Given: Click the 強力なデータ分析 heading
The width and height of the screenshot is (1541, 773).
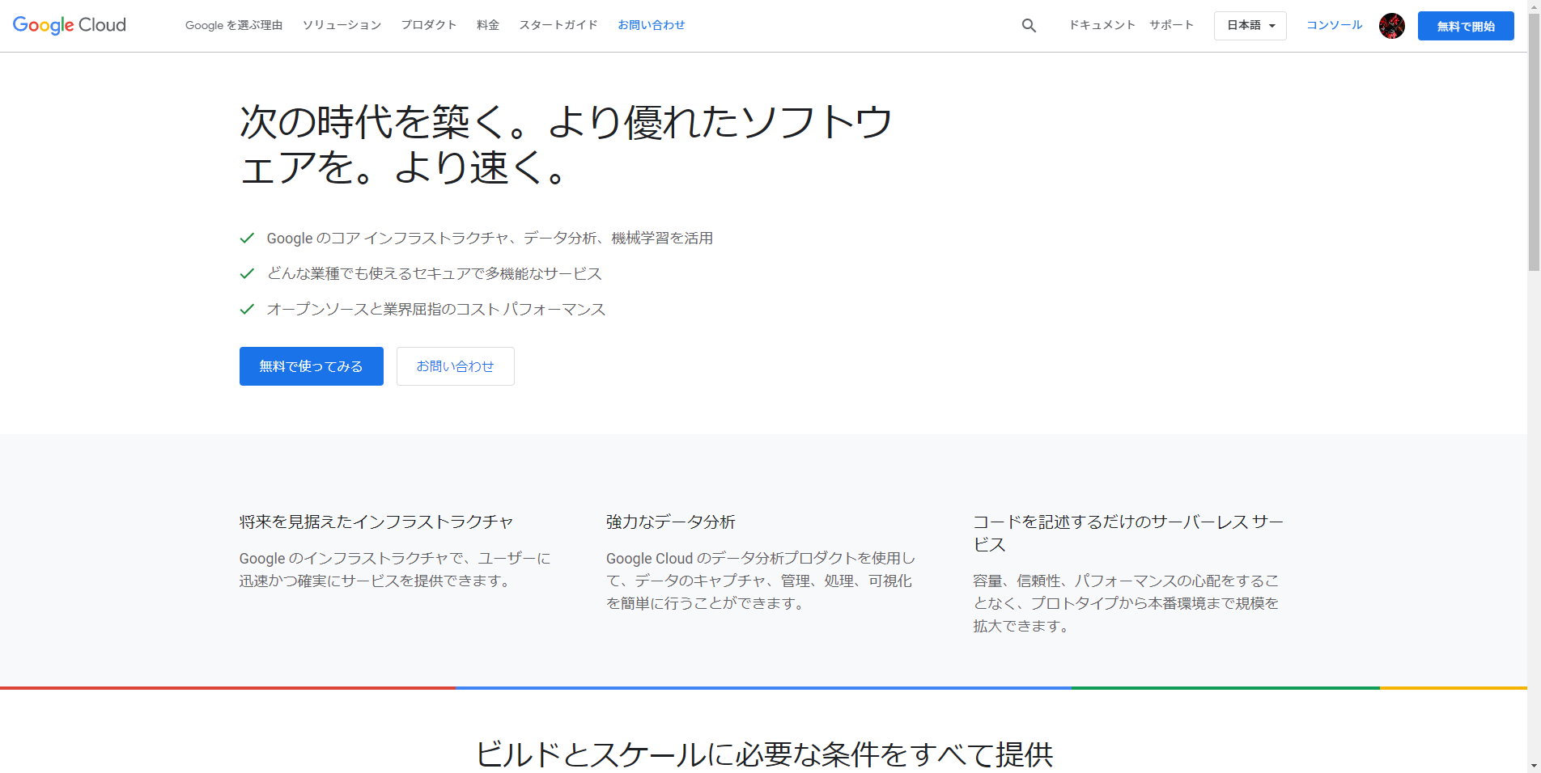Looking at the screenshot, I should [x=671, y=522].
